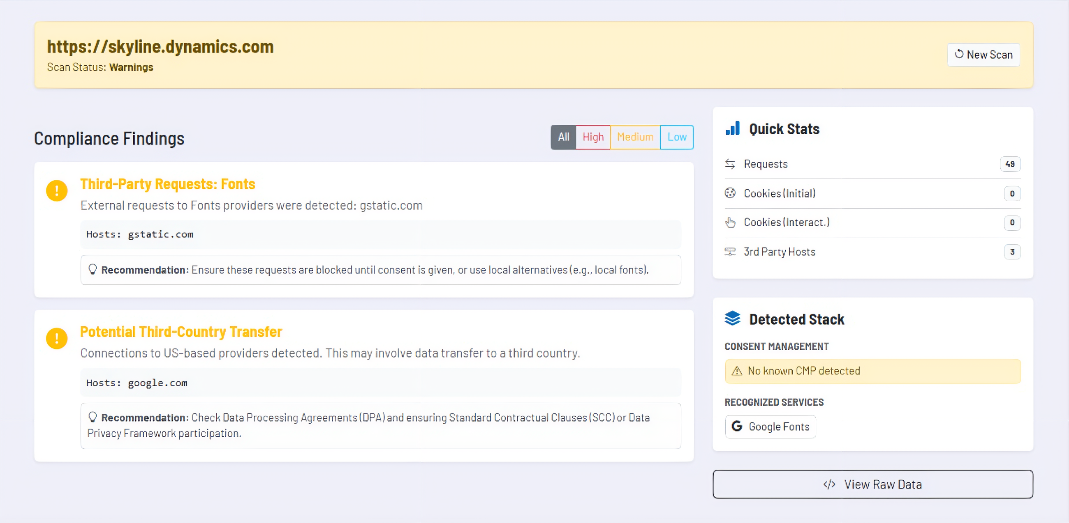Click the warning icon beside Third-Party Requests: Fonts
This screenshot has width=1069, height=523.
[57, 190]
